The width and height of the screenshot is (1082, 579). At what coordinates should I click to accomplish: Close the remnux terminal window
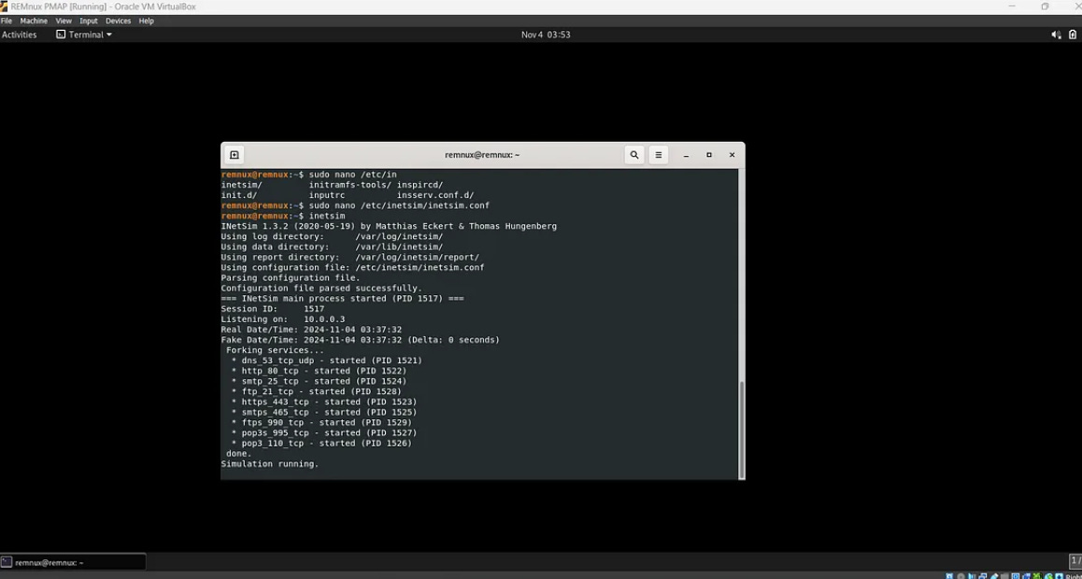click(x=733, y=155)
